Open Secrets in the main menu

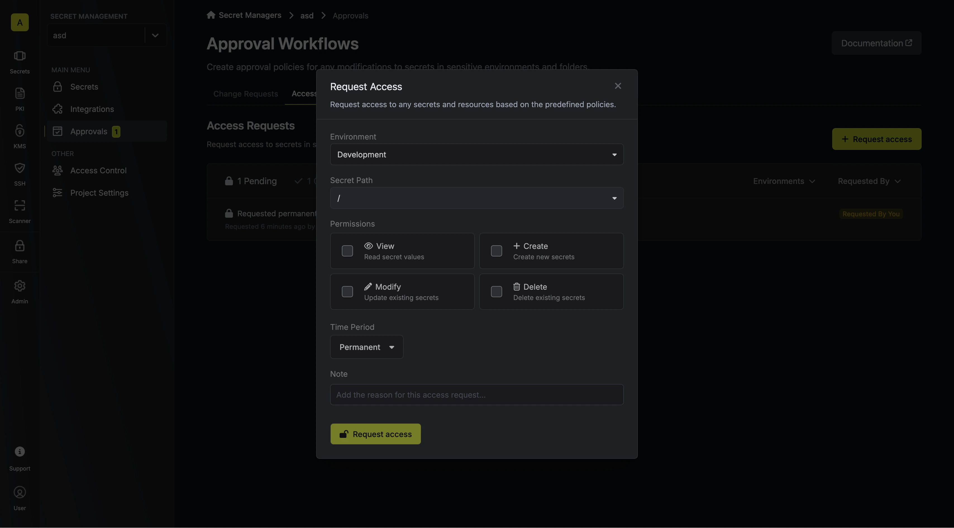(107, 87)
